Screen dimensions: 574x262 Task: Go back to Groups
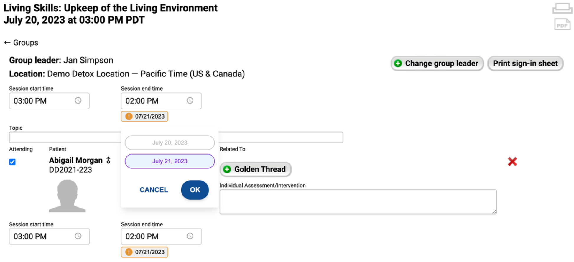(21, 43)
